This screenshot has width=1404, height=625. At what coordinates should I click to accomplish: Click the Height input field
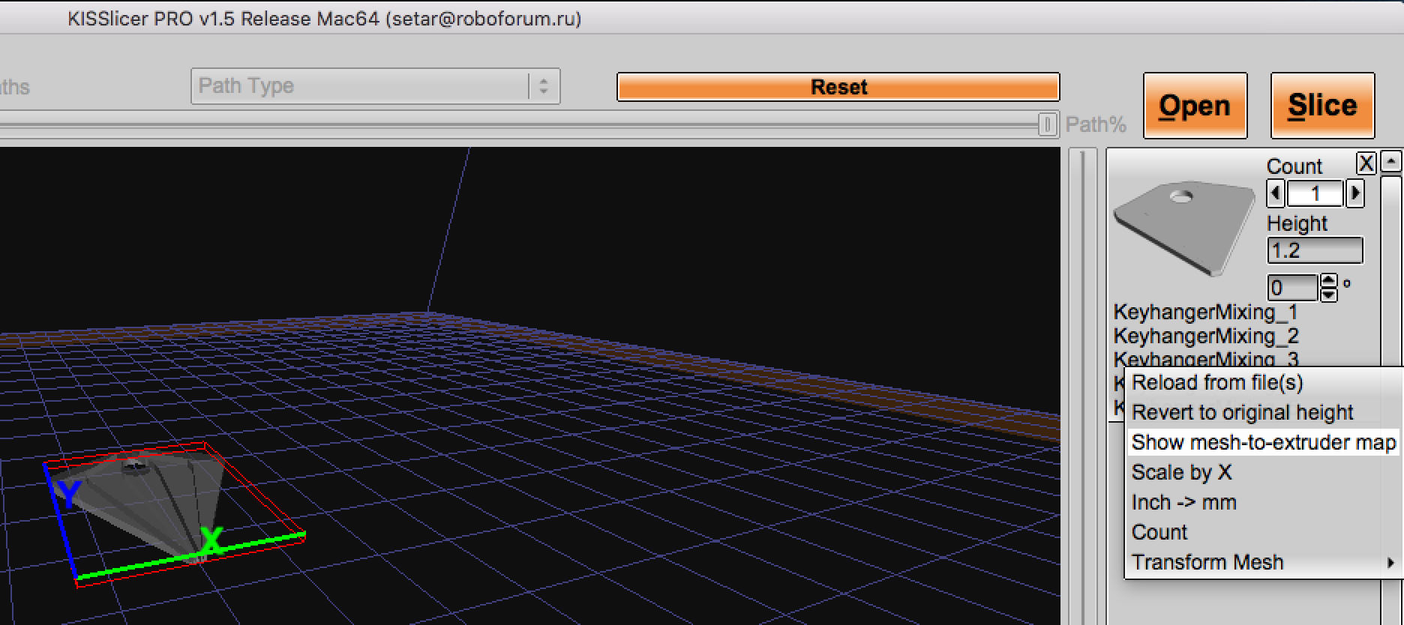coord(1314,250)
